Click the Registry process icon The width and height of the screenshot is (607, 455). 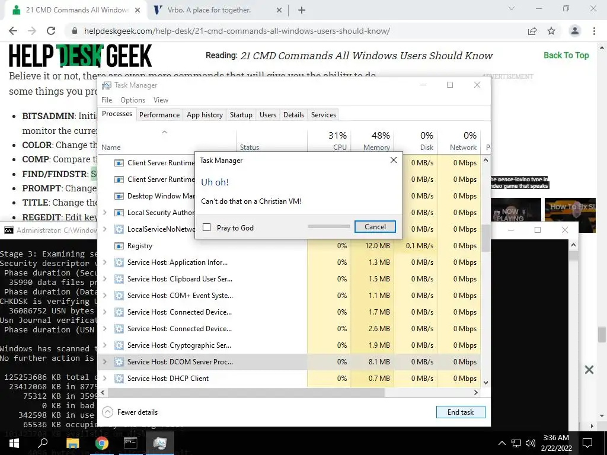pyautogui.click(x=119, y=246)
